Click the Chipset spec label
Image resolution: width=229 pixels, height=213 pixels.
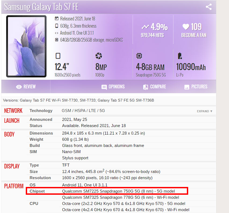coord(37,191)
